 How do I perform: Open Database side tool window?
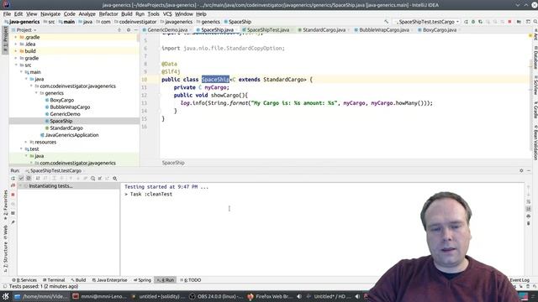(x=535, y=58)
